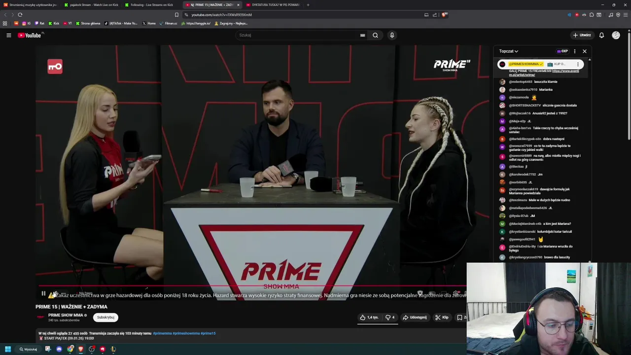
Task: Open Brave Shields lion icon
Action: 445,15
